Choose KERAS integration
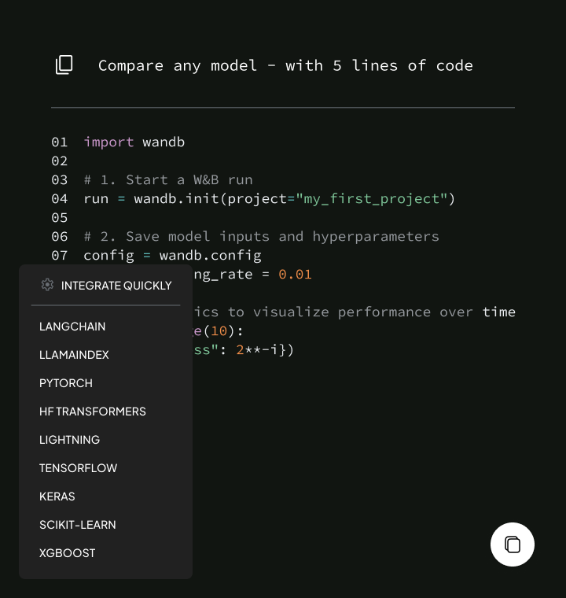566x598 pixels. click(x=57, y=496)
